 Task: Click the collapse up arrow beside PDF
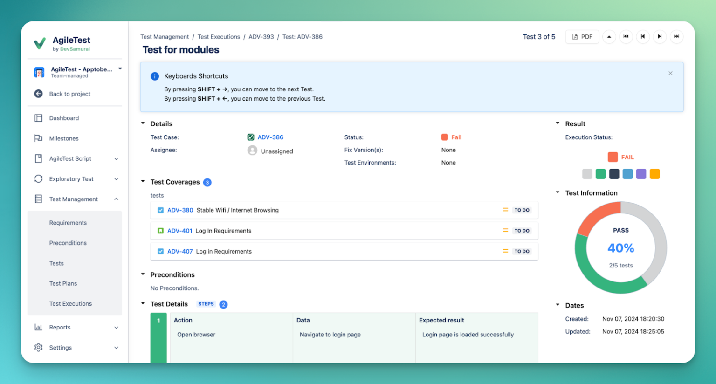pyautogui.click(x=609, y=37)
